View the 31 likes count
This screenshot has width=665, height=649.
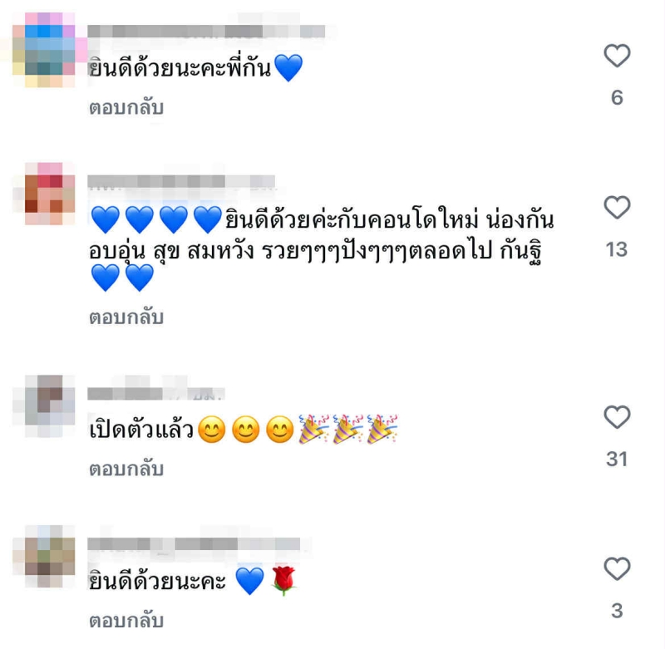pyautogui.click(x=617, y=459)
